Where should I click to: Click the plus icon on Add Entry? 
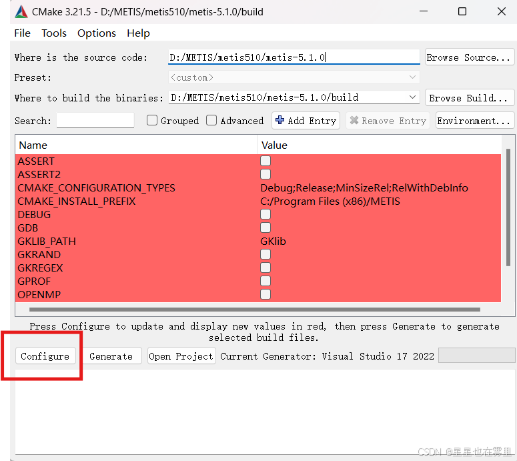click(x=280, y=120)
